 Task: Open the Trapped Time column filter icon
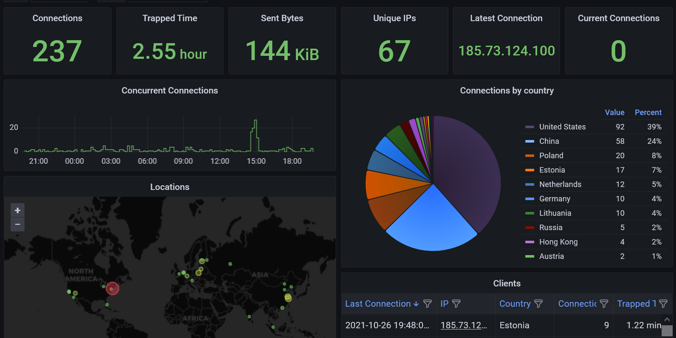pyautogui.click(x=663, y=304)
